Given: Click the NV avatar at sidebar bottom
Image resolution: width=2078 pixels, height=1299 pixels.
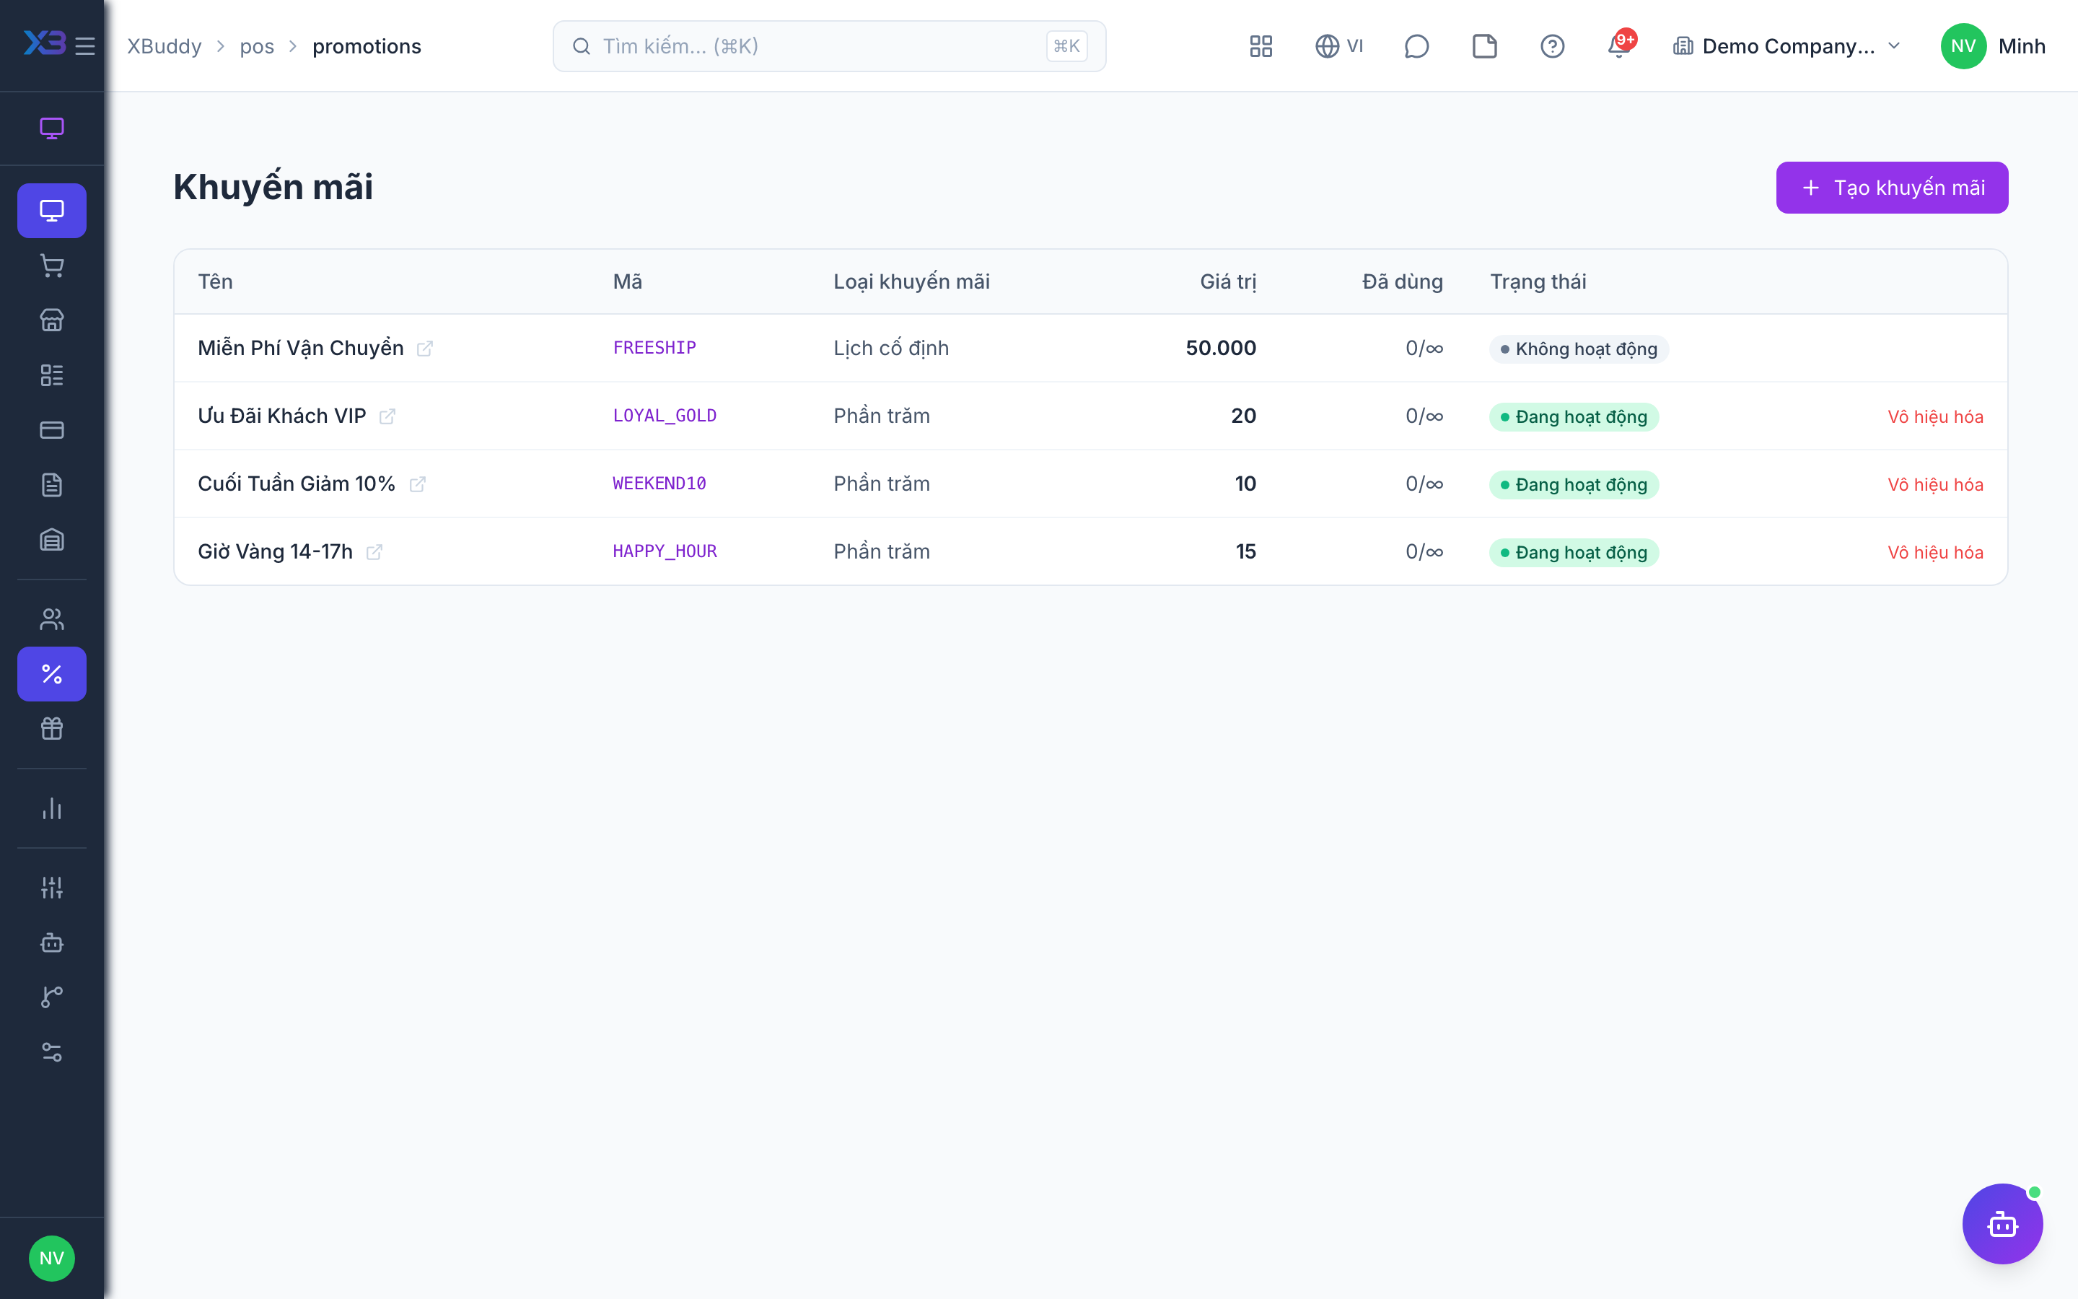Looking at the screenshot, I should tap(51, 1258).
